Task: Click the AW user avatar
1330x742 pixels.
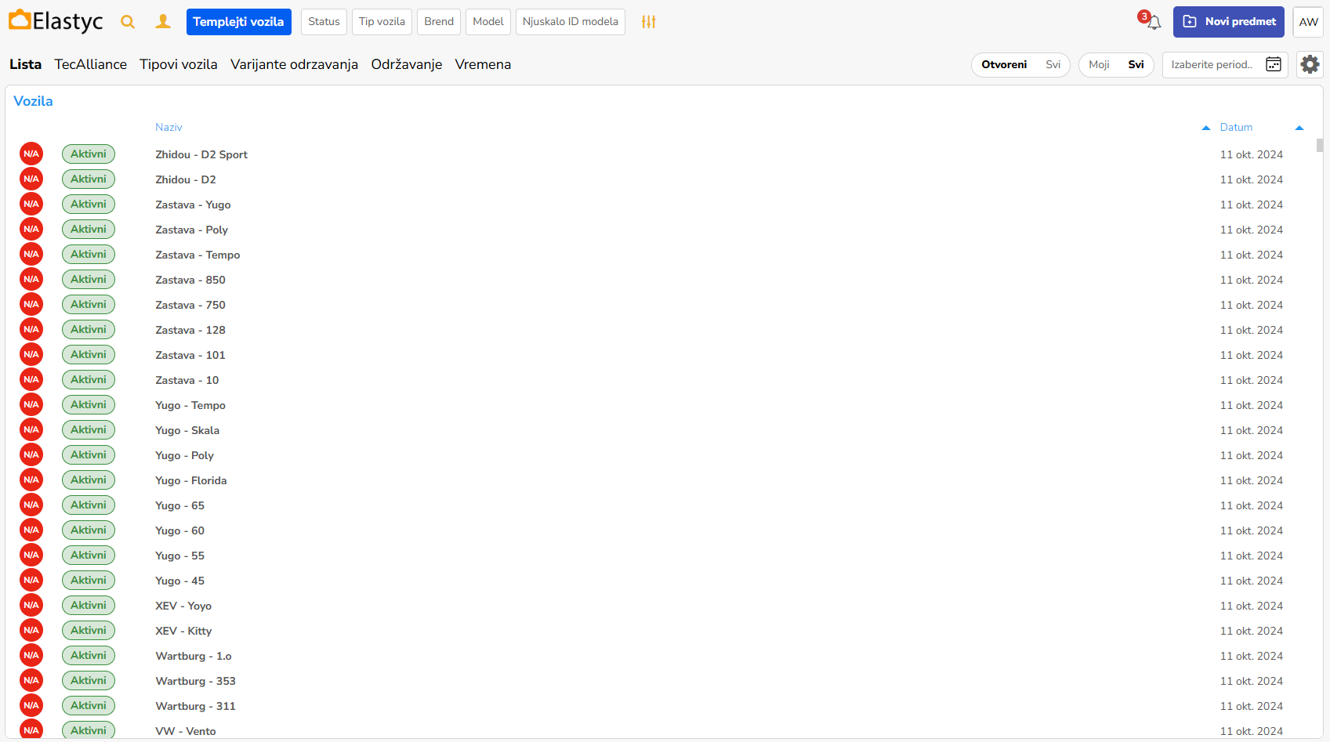Action: pyautogui.click(x=1308, y=22)
